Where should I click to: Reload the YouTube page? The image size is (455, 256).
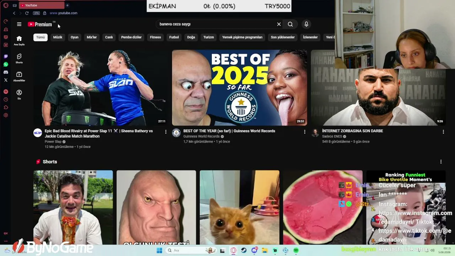27,13
